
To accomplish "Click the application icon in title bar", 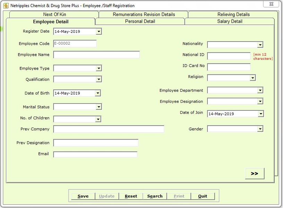I will point(6,6).
